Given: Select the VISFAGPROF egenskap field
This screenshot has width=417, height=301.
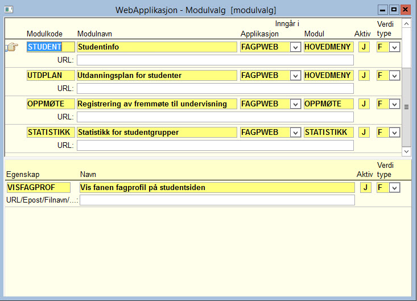Looking at the screenshot, I should [x=39, y=188].
